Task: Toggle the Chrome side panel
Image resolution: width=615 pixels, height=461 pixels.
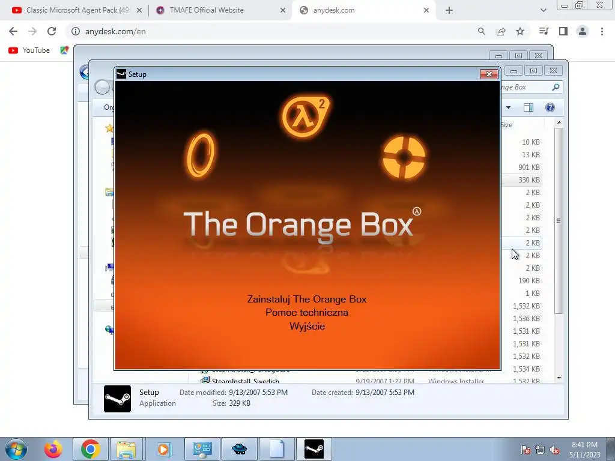Action: [563, 31]
